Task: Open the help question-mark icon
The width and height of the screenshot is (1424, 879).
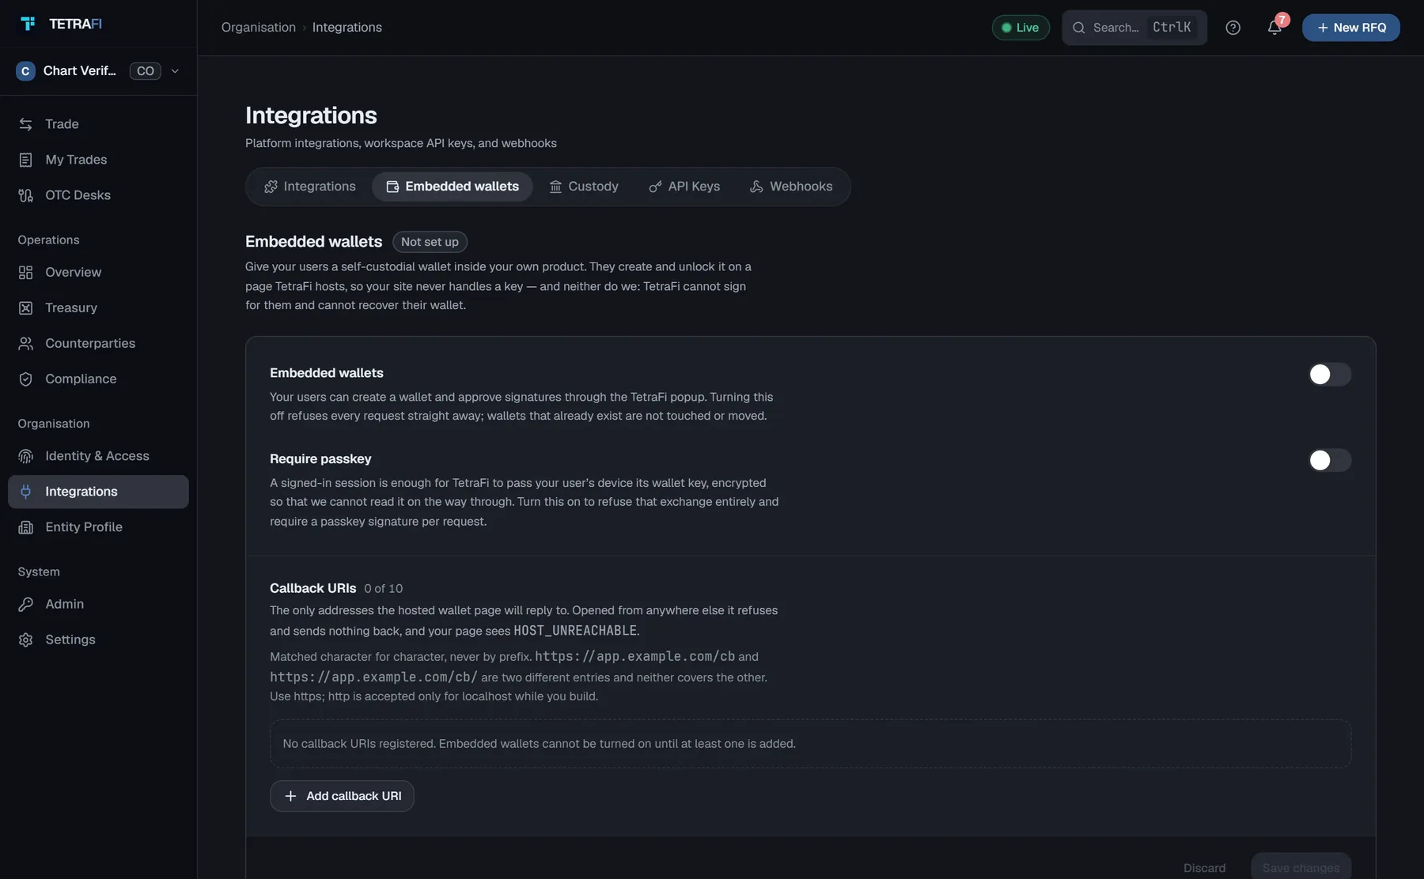Action: pyautogui.click(x=1233, y=28)
